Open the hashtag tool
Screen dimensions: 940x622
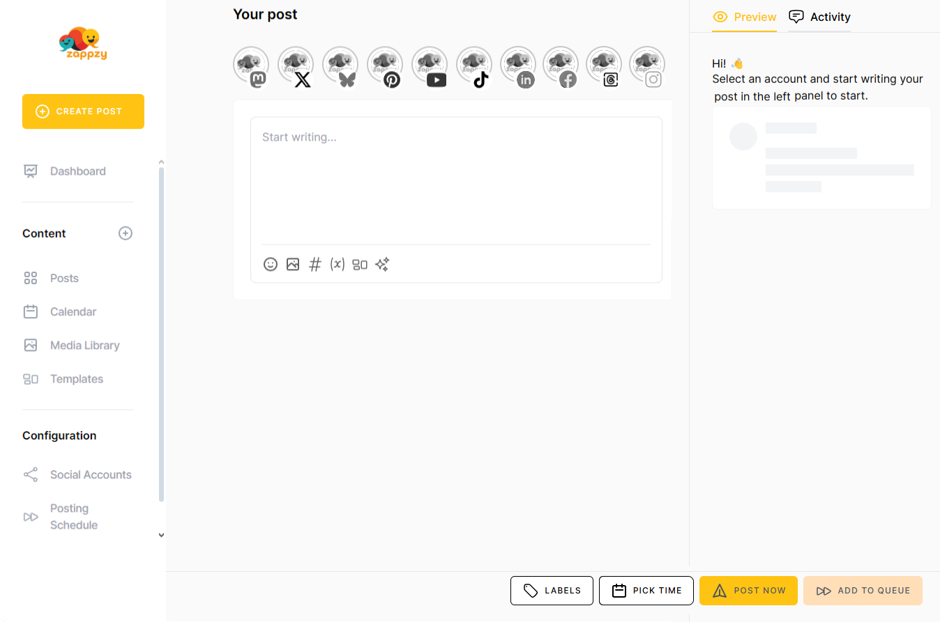(315, 264)
